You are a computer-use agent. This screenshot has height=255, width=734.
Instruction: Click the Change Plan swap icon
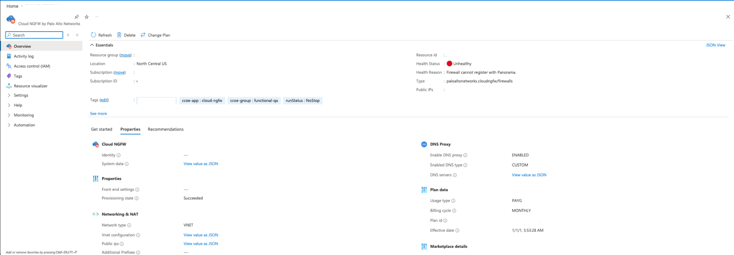143,35
